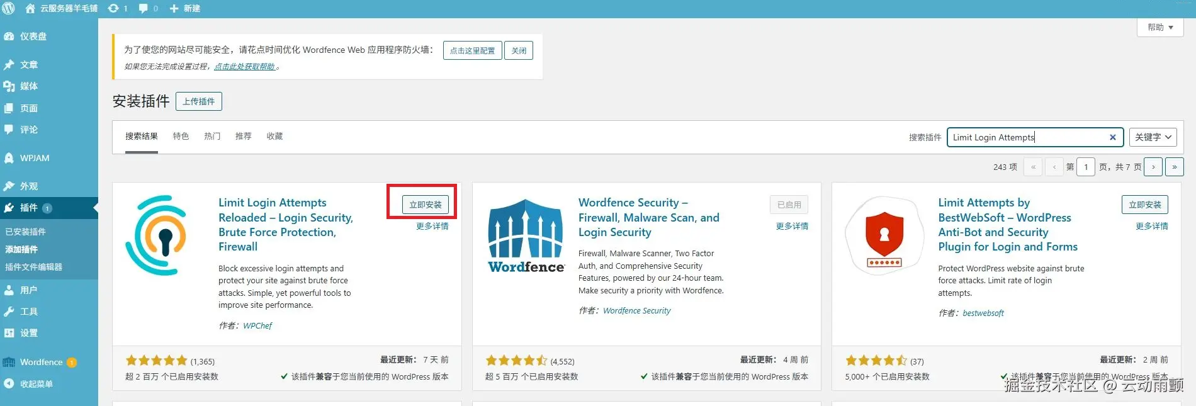
Task: Click the WPJAM icon in sidebar
Action: click(x=9, y=158)
